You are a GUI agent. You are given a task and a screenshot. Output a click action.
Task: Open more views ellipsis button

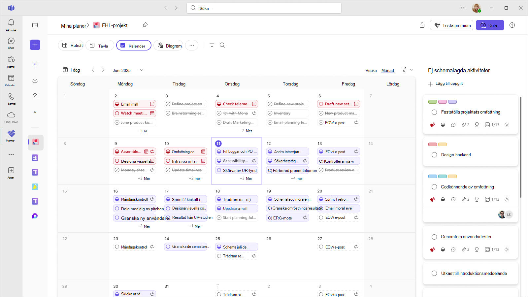click(x=192, y=45)
